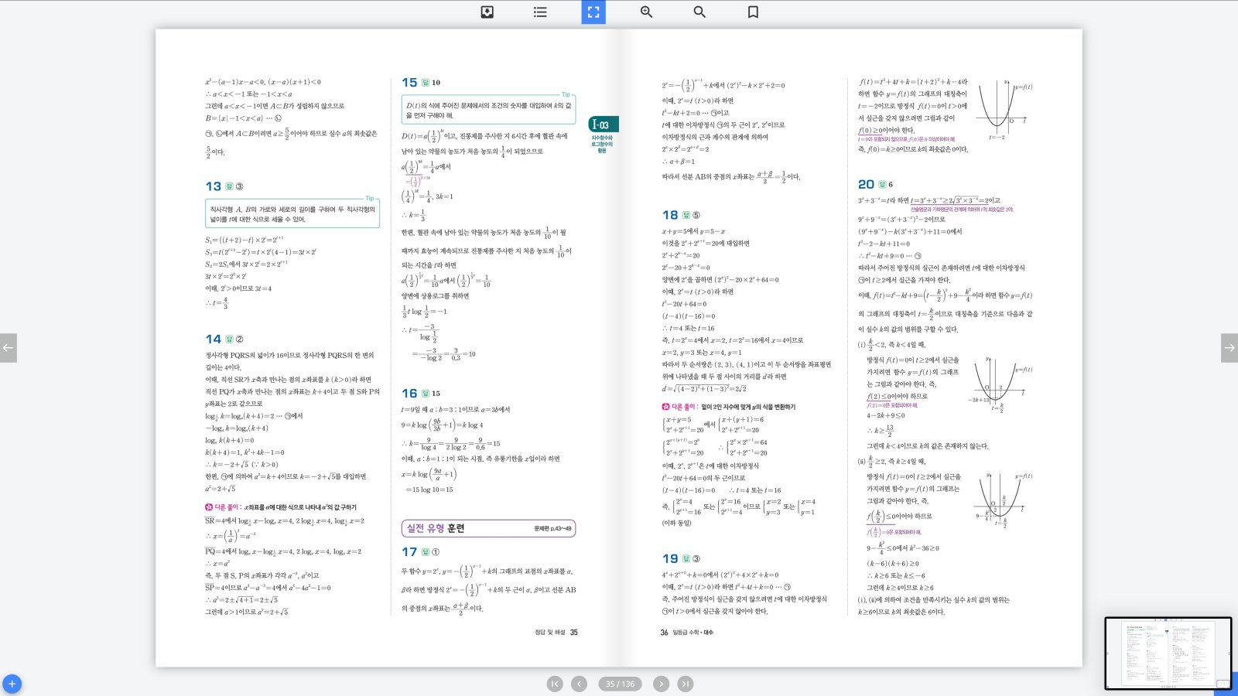Click problem 20 heading on right page

point(866,184)
